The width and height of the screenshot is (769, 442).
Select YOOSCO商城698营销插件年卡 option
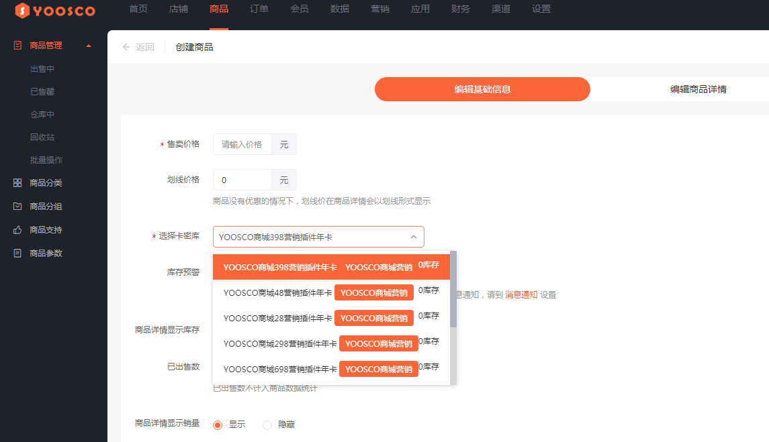tap(331, 369)
